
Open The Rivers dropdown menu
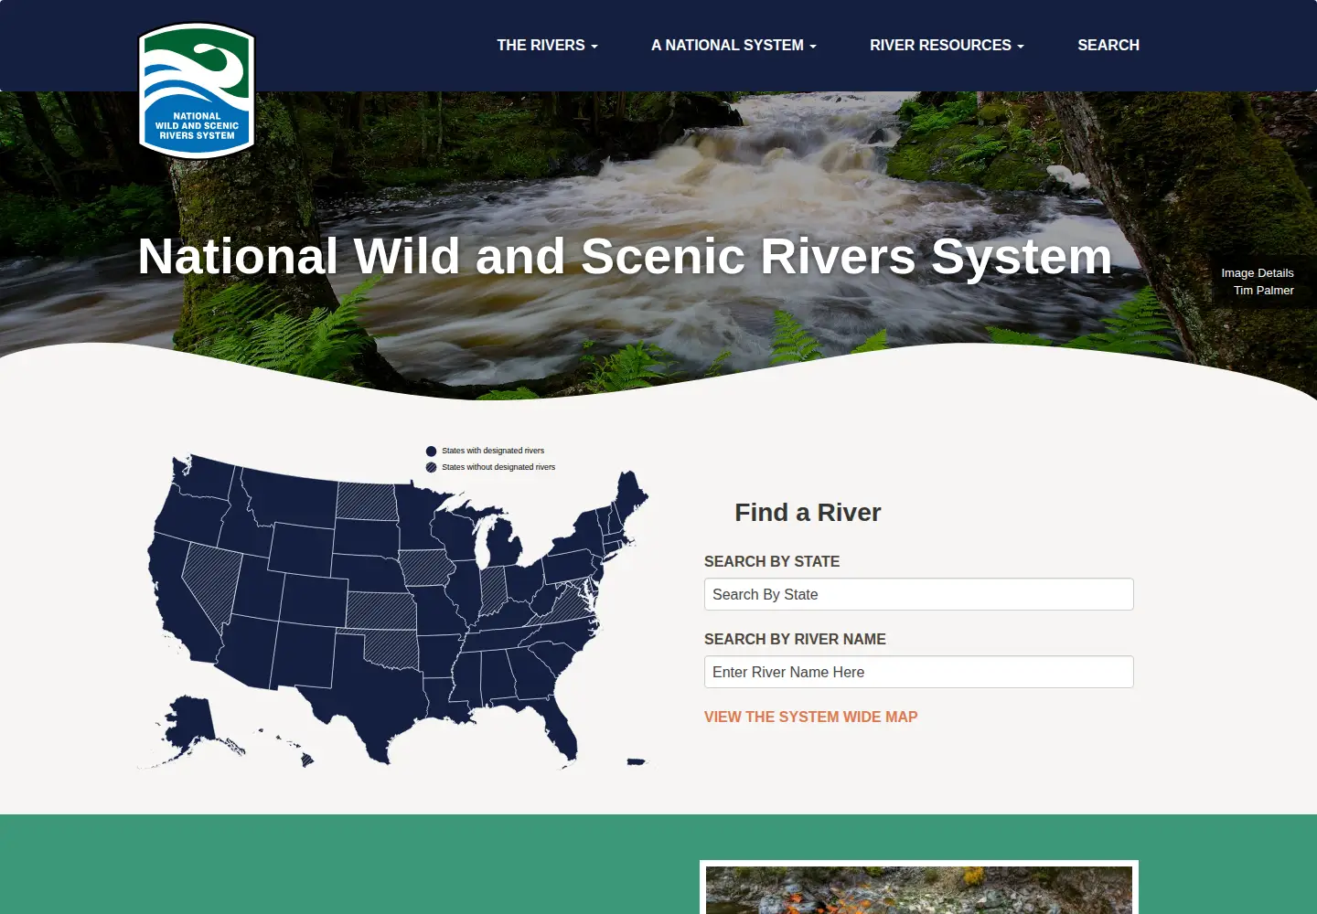547,45
